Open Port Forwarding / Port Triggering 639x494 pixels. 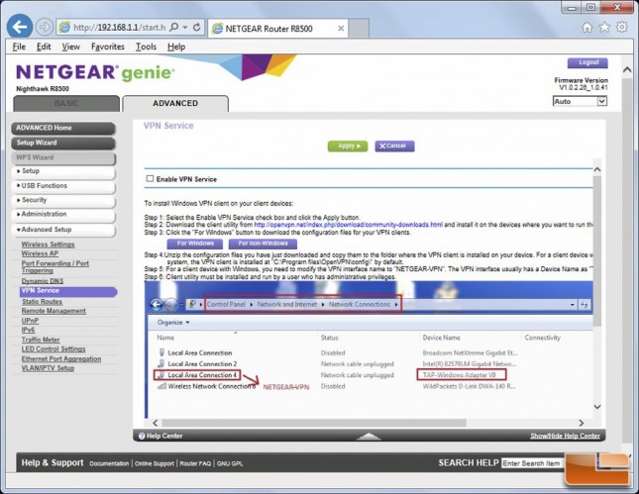pyautogui.click(x=55, y=266)
